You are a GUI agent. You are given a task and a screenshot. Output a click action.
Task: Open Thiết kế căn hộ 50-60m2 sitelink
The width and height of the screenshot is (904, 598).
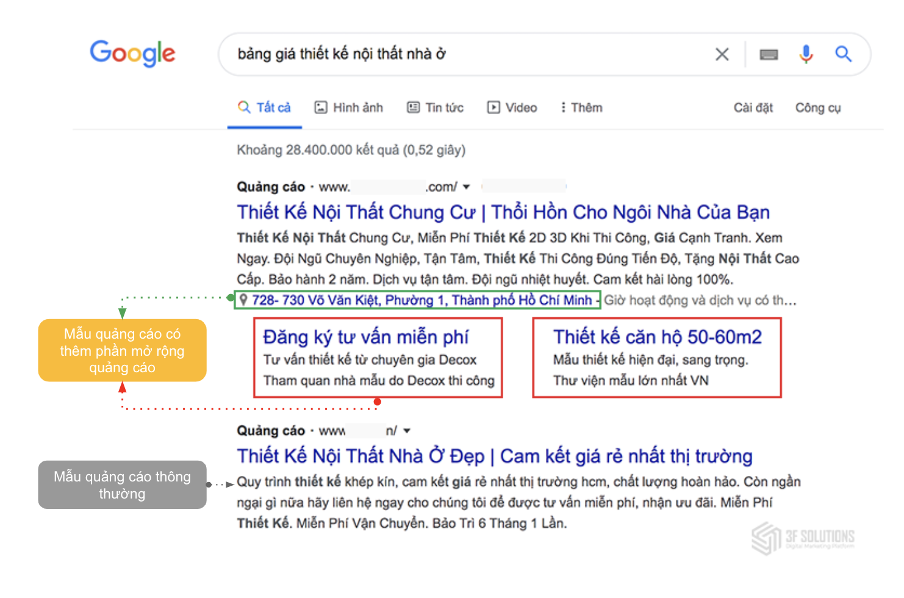(x=658, y=337)
